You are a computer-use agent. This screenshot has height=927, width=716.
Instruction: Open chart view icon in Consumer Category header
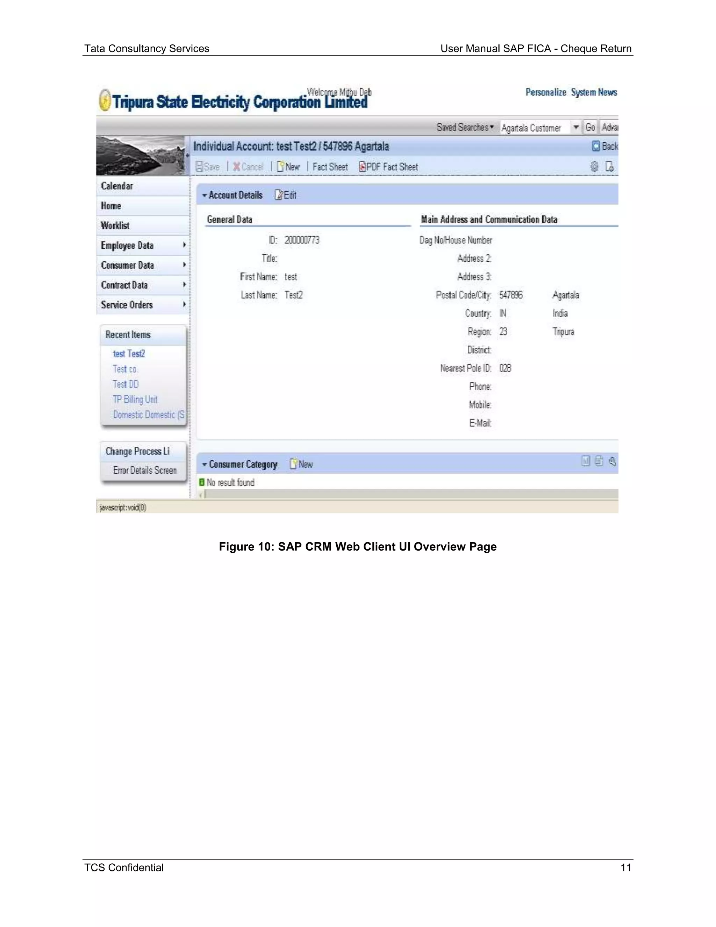(x=585, y=461)
